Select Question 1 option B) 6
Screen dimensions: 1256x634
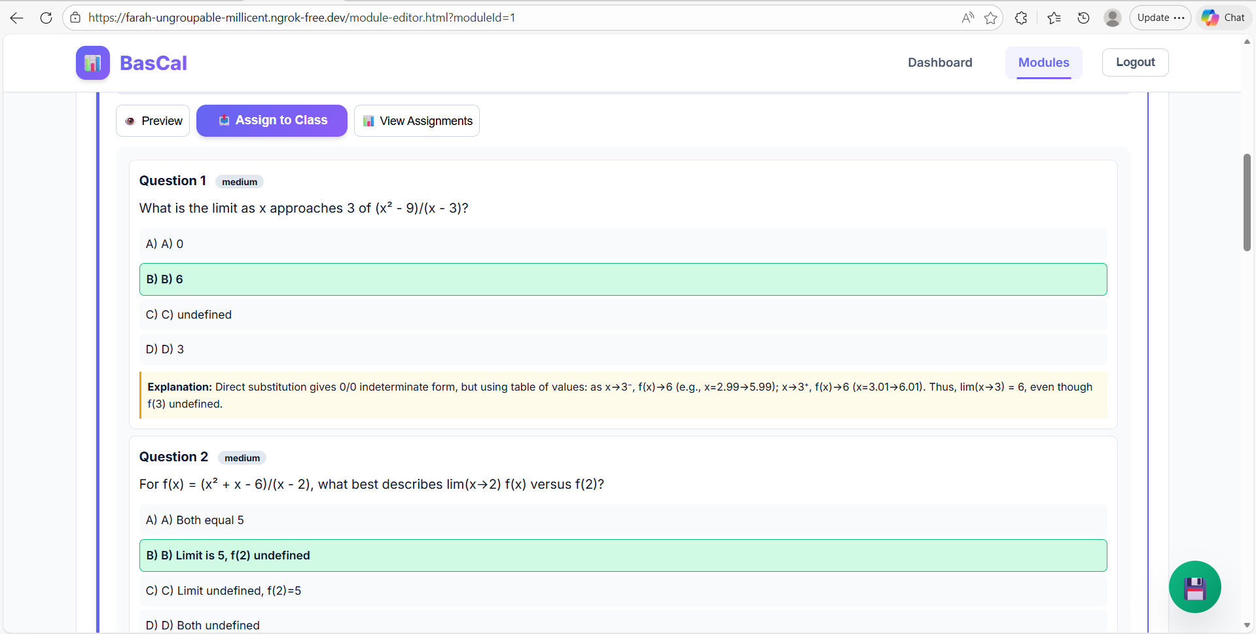pos(623,279)
